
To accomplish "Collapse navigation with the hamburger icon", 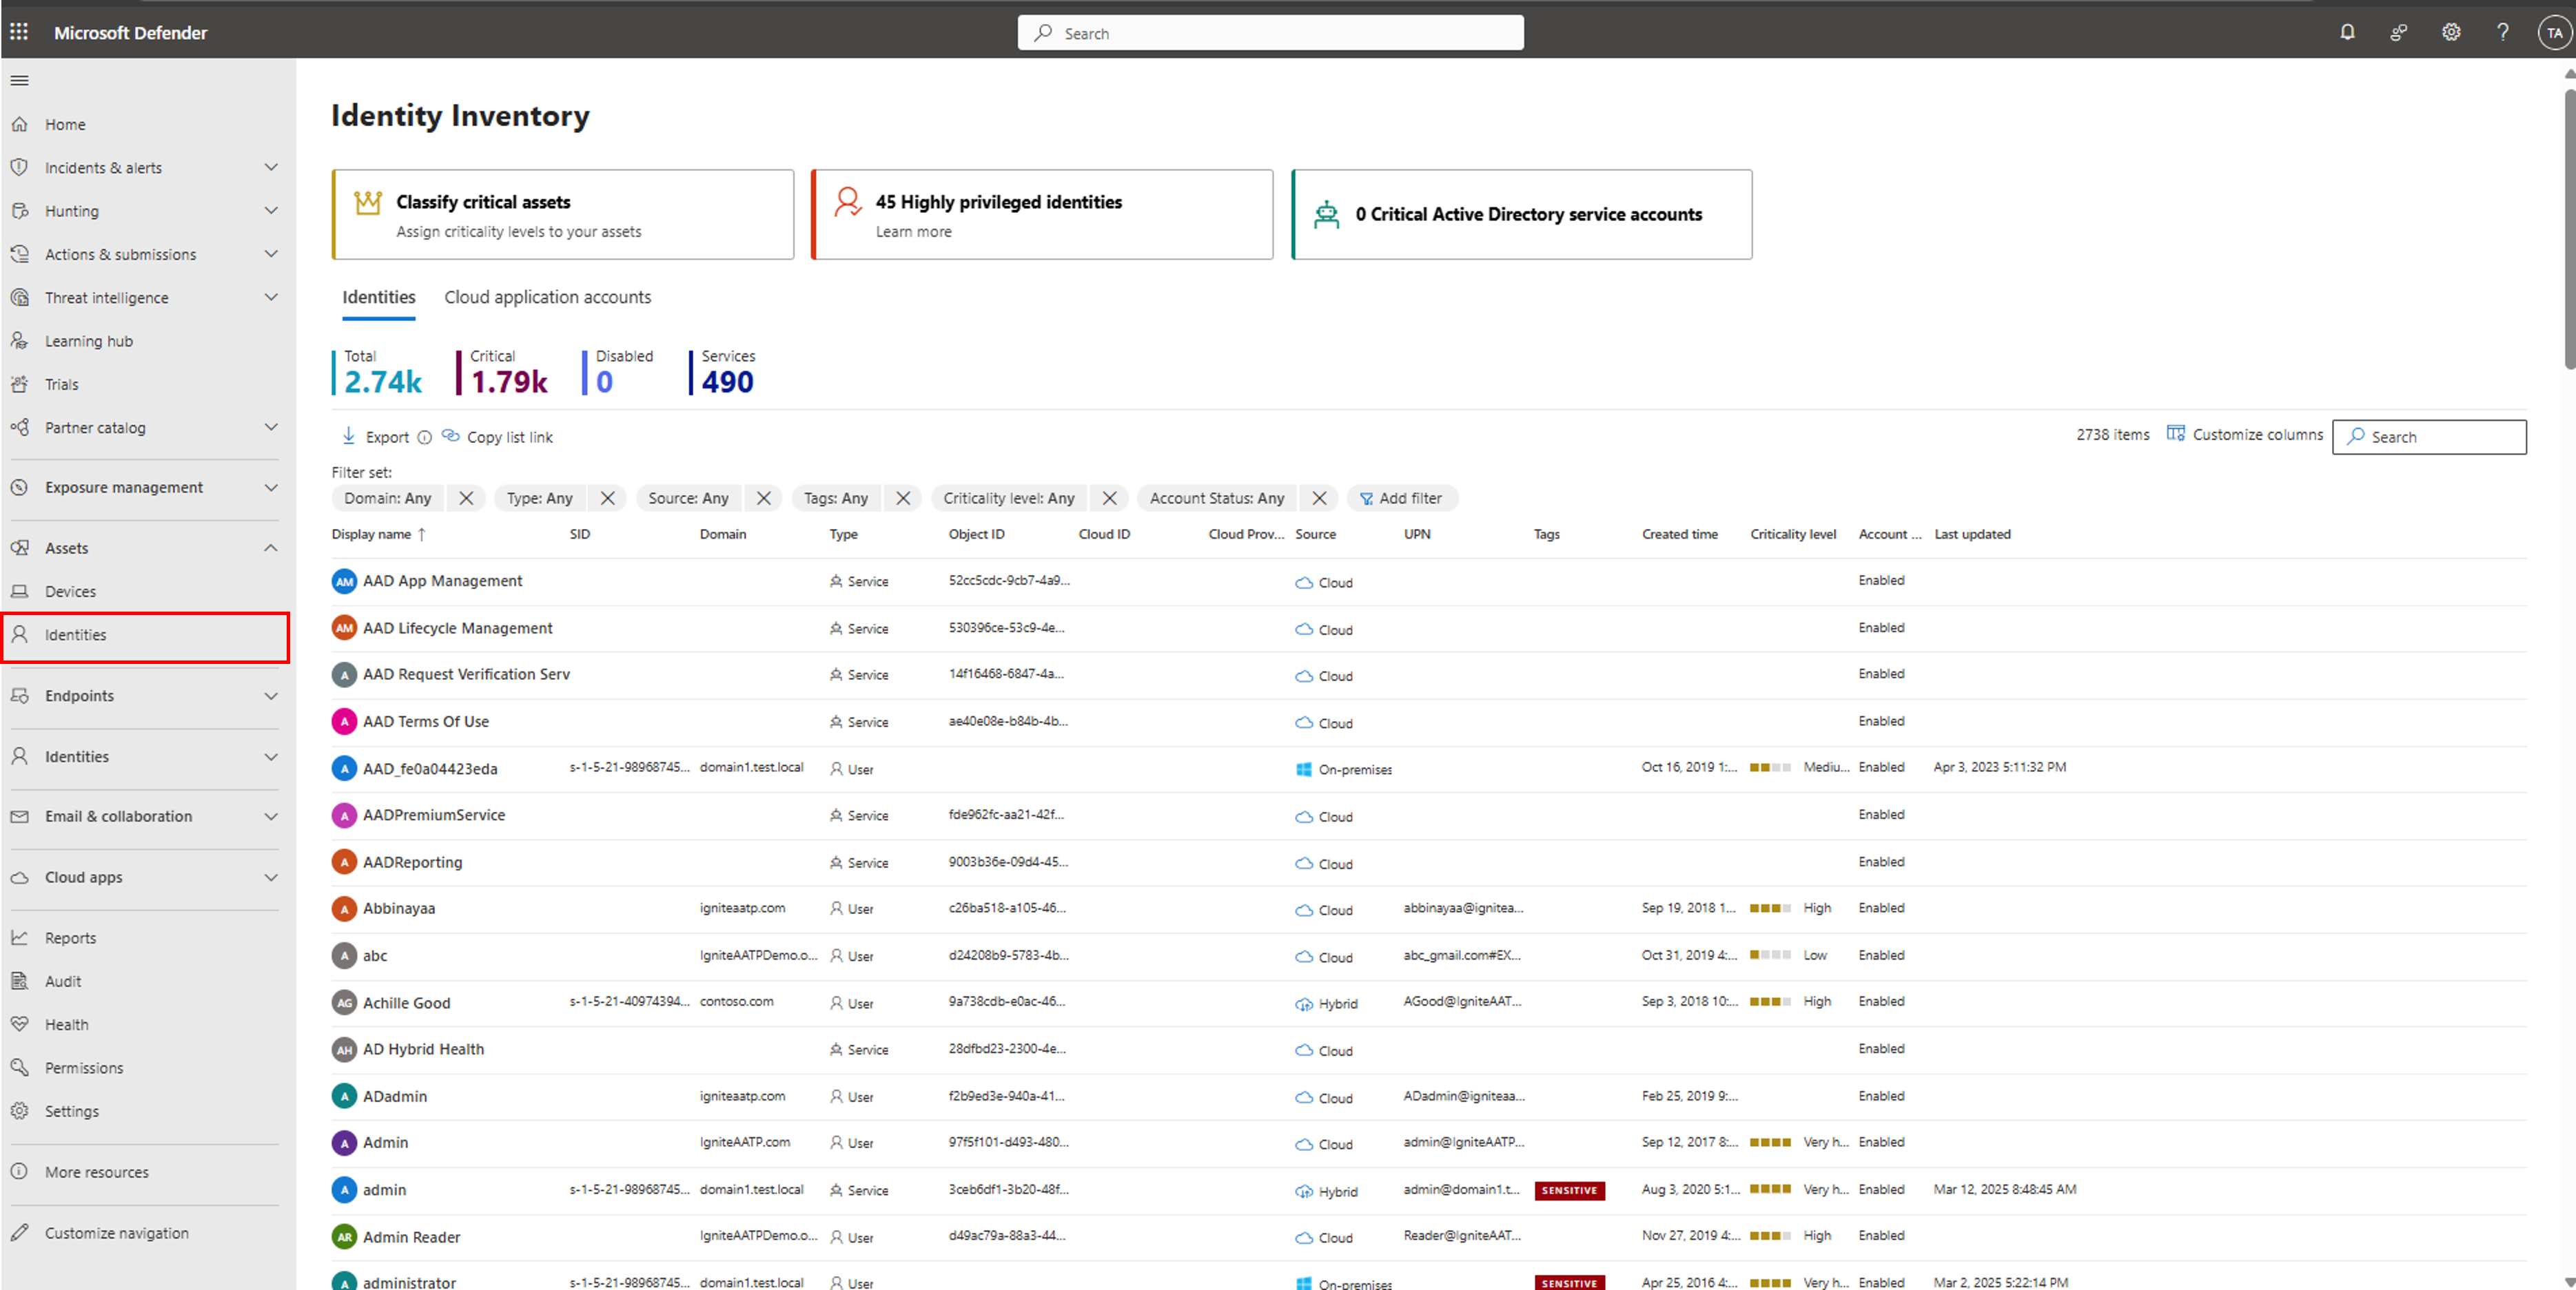I will 19,81.
